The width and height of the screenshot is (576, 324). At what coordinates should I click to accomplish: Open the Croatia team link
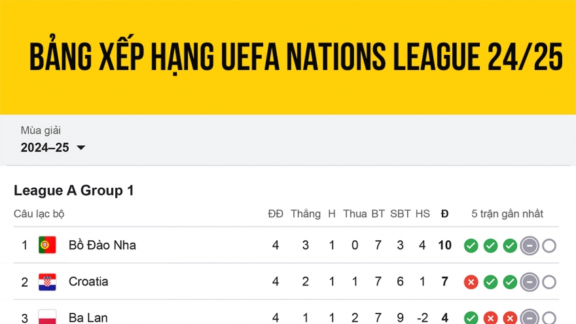[88, 282]
